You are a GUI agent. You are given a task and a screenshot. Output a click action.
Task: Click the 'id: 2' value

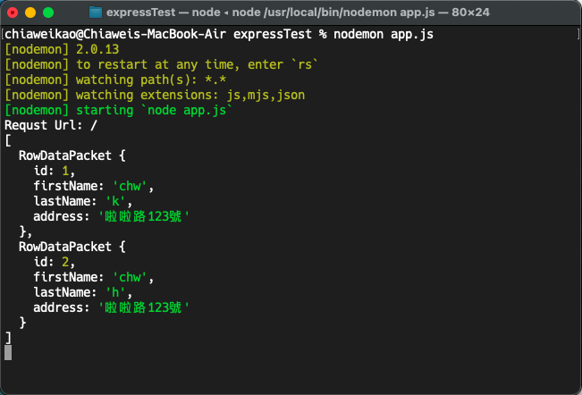[65, 262]
